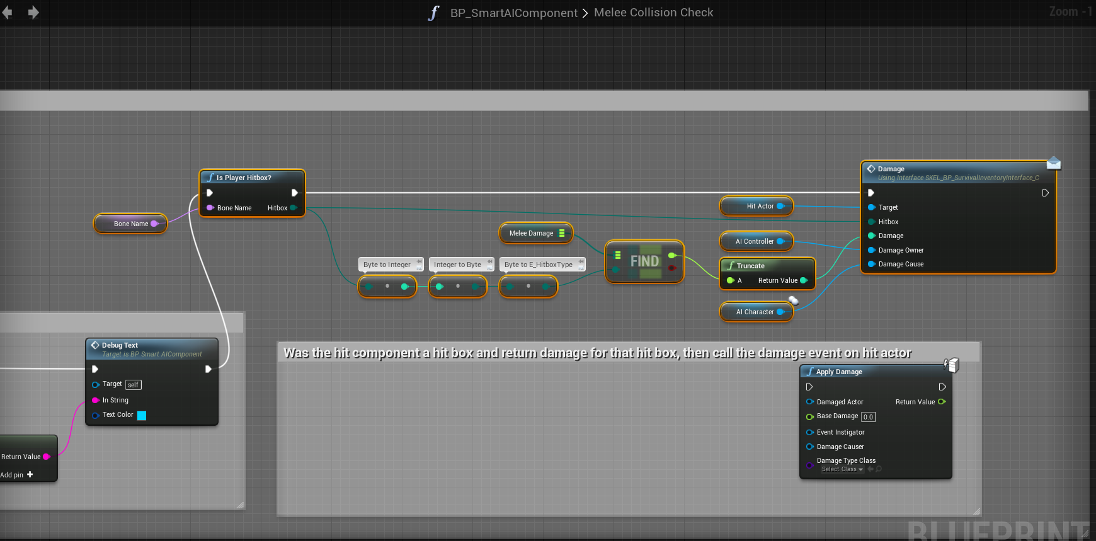
Task: Click the interface message envelope icon on Damage node
Action: pyautogui.click(x=1053, y=164)
